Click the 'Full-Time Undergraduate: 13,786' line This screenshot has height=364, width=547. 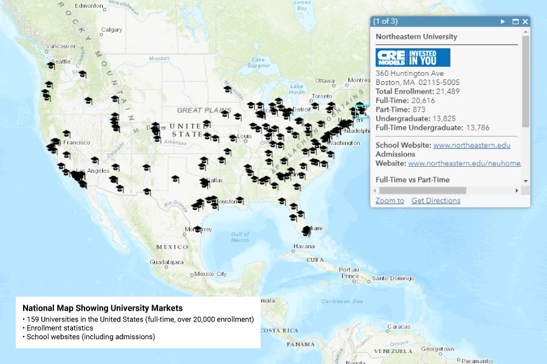click(433, 127)
